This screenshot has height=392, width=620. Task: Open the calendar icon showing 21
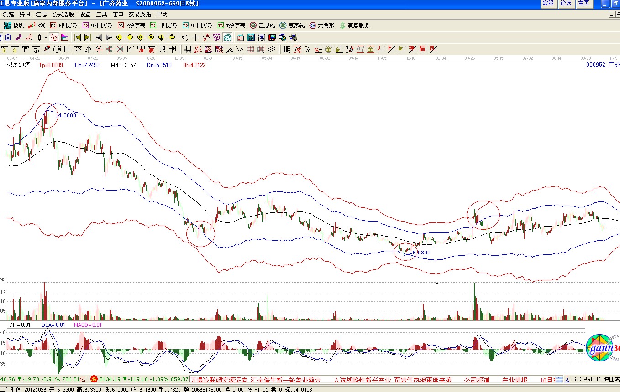pos(240,37)
